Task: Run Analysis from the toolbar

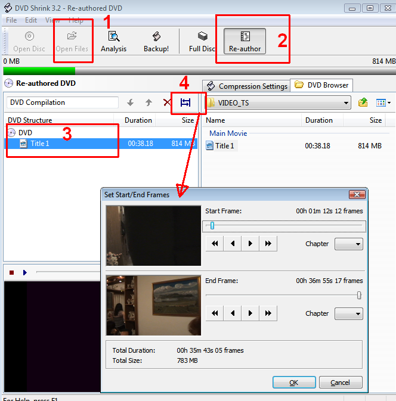Action: click(x=113, y=42)
